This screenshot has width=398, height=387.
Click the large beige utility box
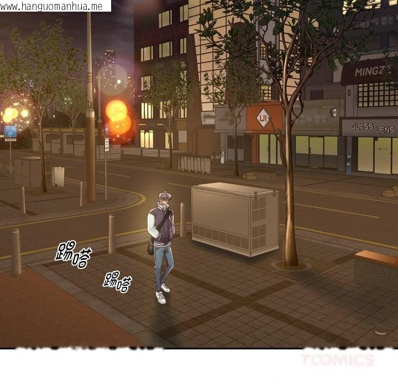234,218
